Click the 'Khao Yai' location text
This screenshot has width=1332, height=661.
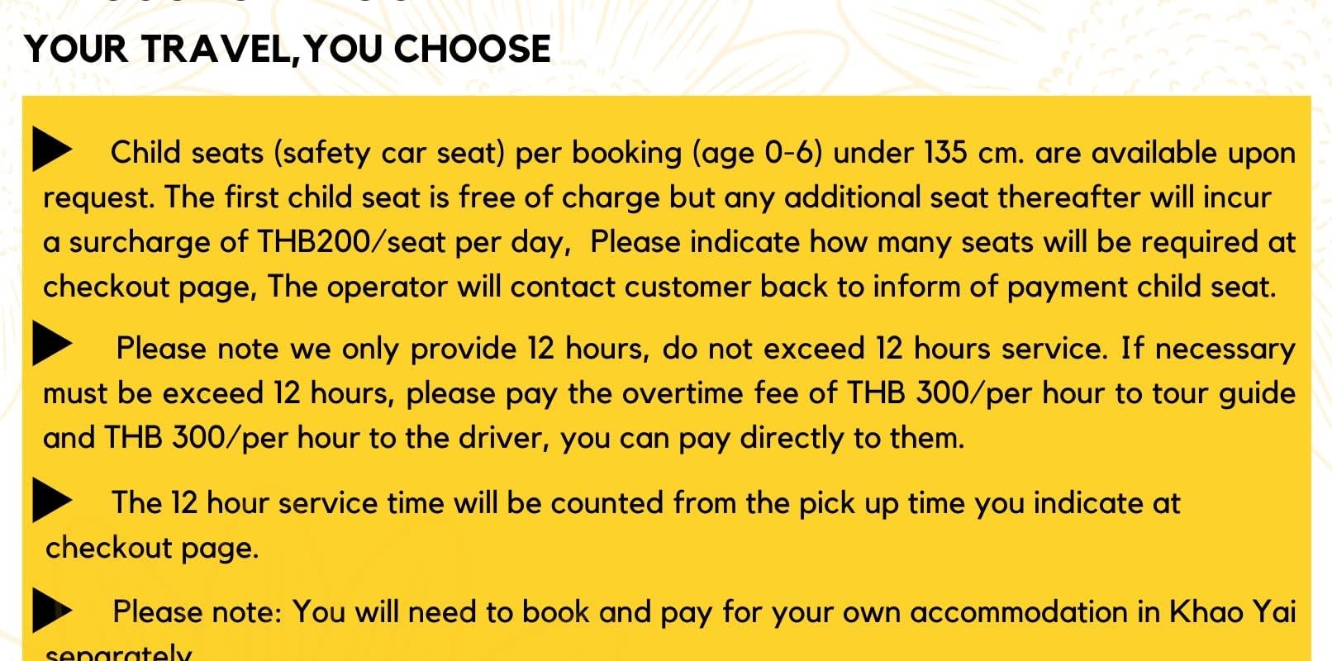[x=1231, y=612]
